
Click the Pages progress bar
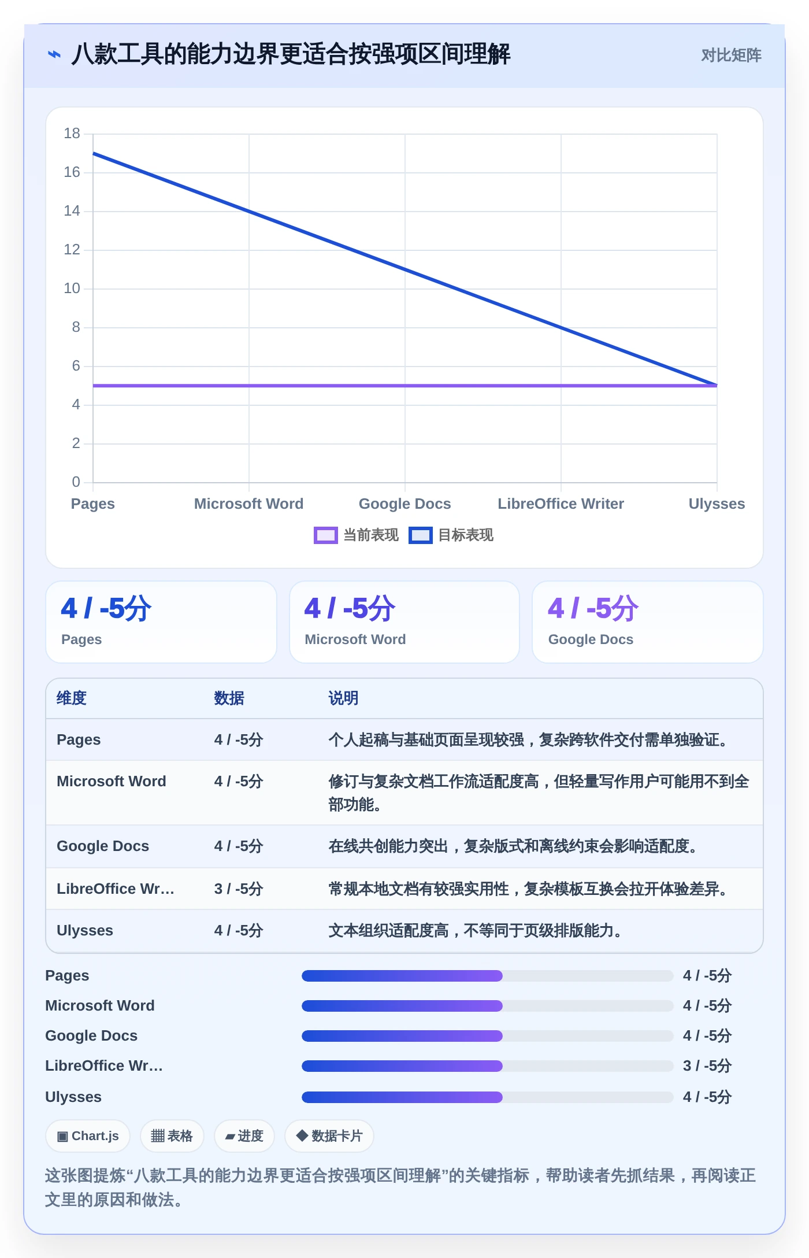pyautogui.click(x=487, y=976)
